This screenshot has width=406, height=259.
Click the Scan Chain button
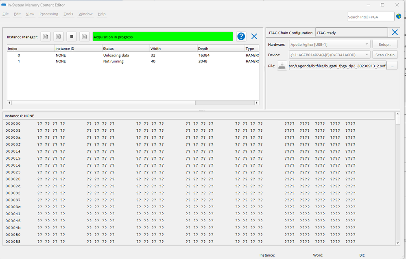385,55
